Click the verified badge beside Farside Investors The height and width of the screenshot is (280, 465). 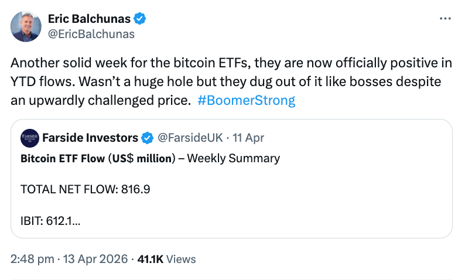click(148, 138)
